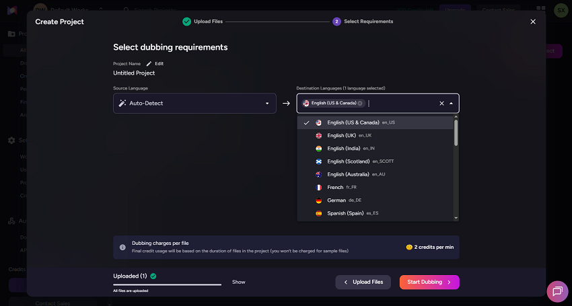Click the green Upload Files step checkmark
Image resolution: width=572 pixels, height=306 pixels.
(x=186, y=22)
